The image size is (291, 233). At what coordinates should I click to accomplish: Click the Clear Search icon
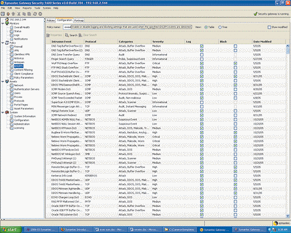[x=80, y=35]
